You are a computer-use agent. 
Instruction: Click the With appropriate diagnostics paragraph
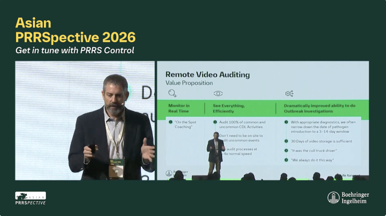click(x=323, y=127)
